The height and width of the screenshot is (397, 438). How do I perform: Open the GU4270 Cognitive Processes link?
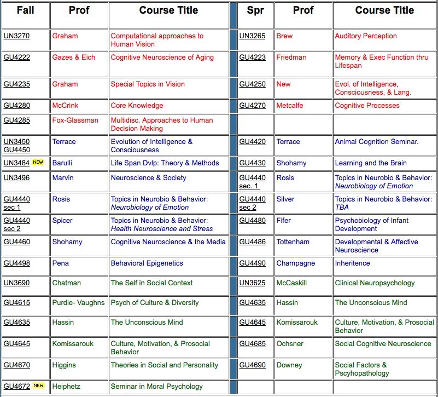pyautogui.click(x=252, y=106)
